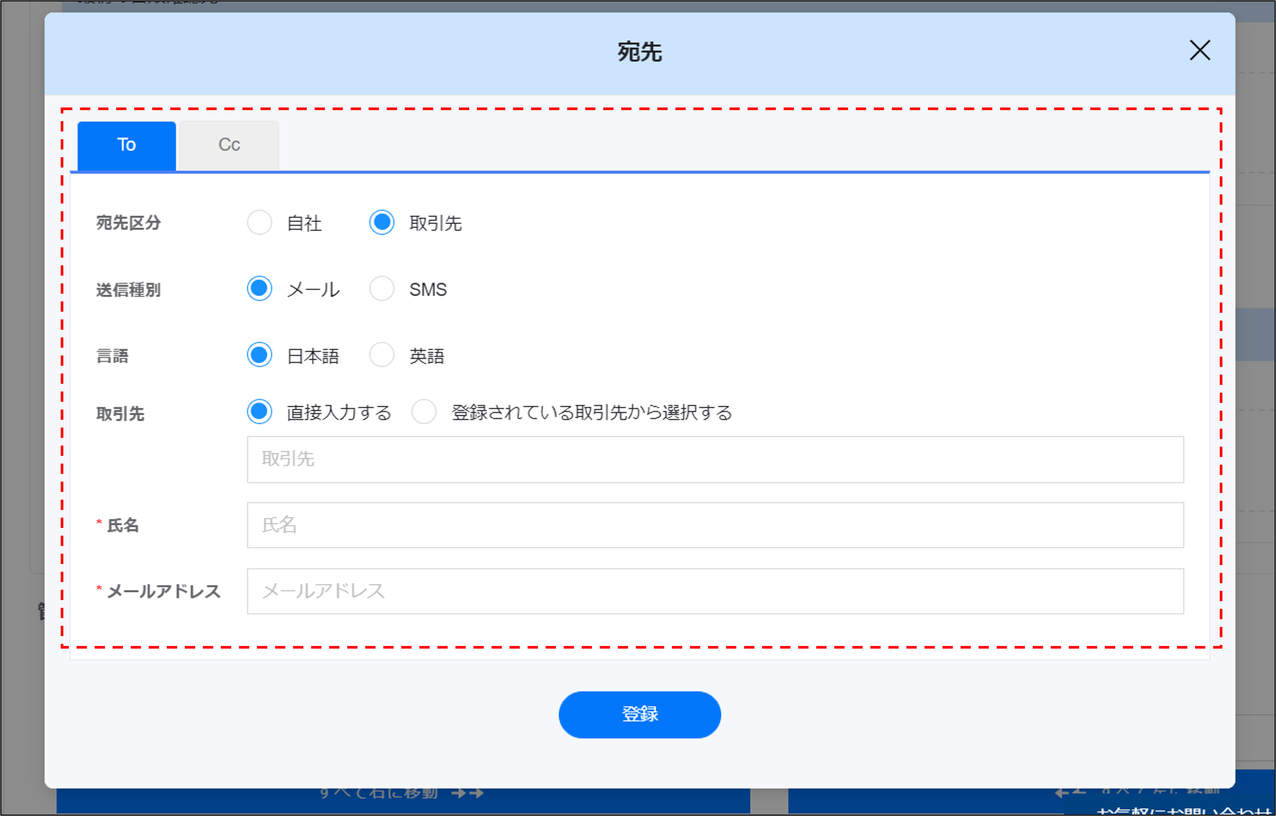Click the 宛先 dialog title
The image size is (1276, 816).
click(639, 52)
